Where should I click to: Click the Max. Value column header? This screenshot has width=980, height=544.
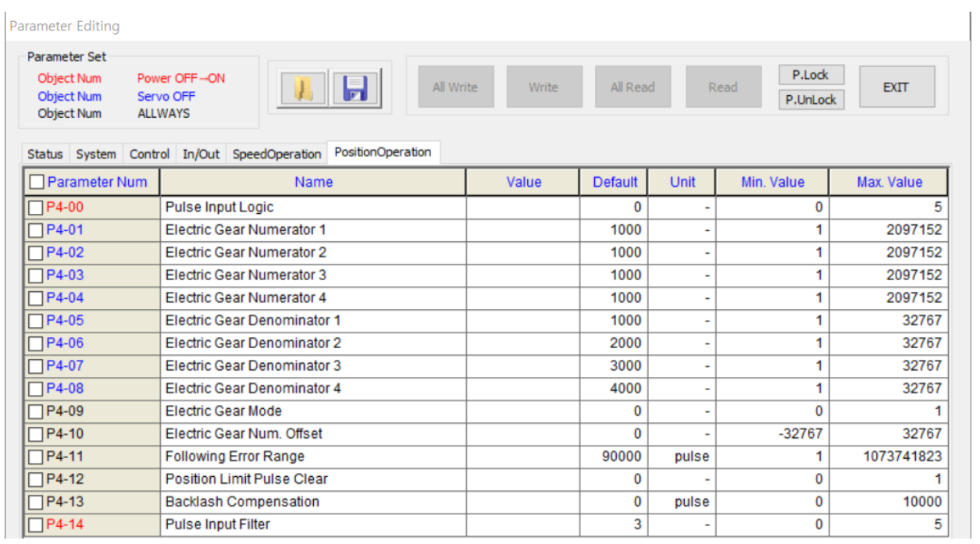(x=889, y=183)
